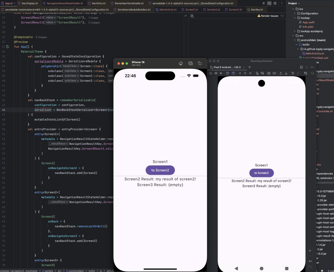
Task: Click the iPhone simulator Home icon
Action: (181, 63)
